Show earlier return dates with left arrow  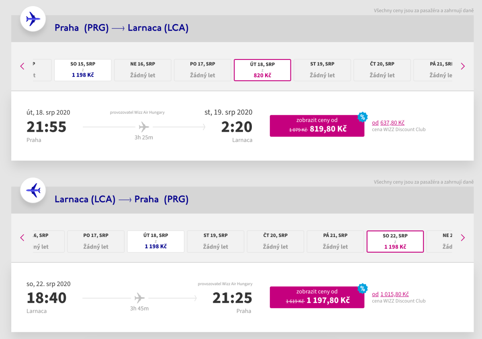tap(22, 238)
